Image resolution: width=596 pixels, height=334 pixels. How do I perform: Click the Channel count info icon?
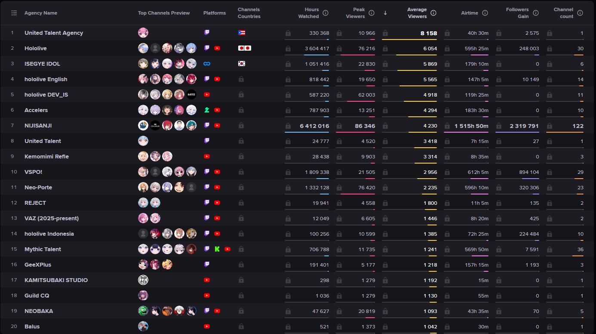[x=580, y=13]
